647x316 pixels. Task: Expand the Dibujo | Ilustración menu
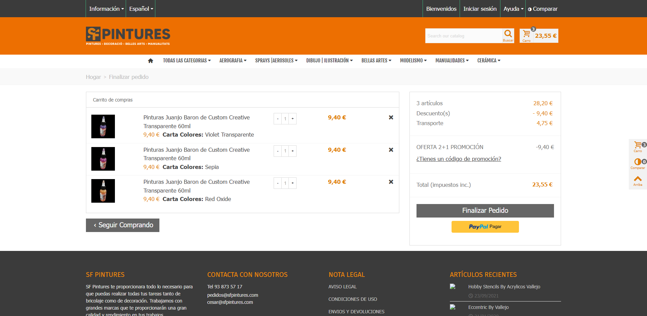tap(330, 61)
